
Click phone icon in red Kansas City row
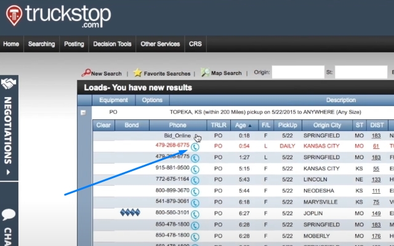[x=195, y=147]
